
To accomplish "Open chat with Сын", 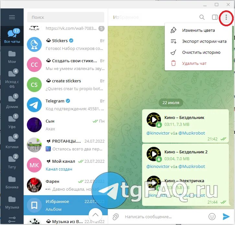I will coord(66,125).
